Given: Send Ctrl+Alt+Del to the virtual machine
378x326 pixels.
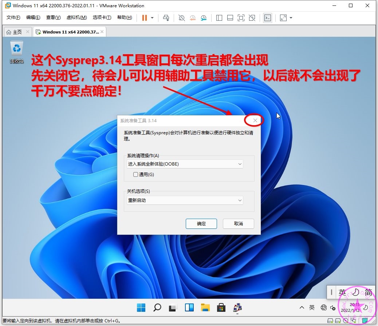Looking at the screenshot, I should (x=166, y=18).
